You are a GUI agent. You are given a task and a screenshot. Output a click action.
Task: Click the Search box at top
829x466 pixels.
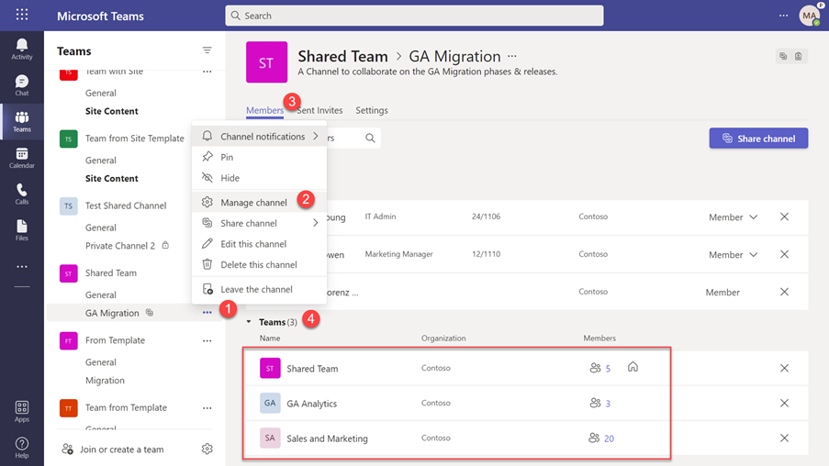414,16
